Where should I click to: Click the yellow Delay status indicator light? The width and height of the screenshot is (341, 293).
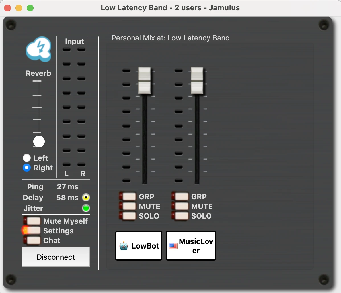click(86, 197)
